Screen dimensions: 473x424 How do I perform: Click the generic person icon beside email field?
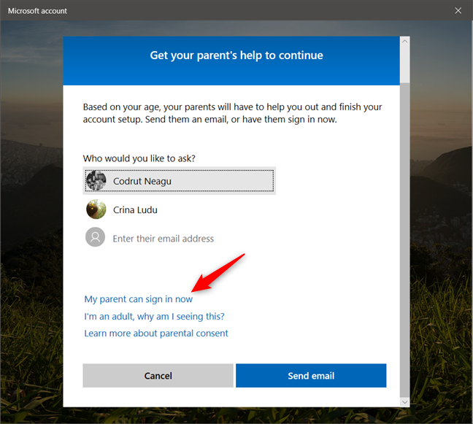tap(96, 237)
